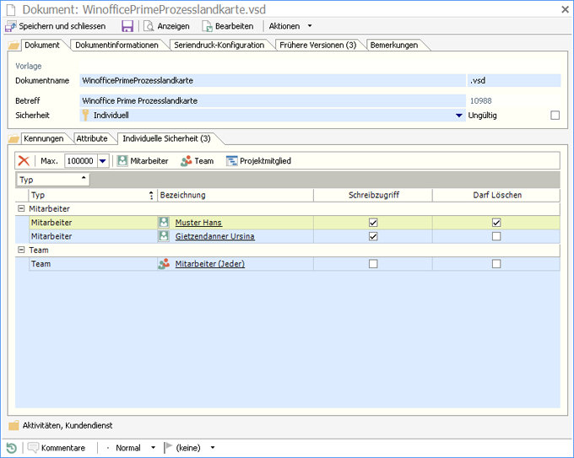The width and height of the screenshot is (574, 458).
Task: Open the Frühere Versionen (3) tab
Action: pos(317,46)
